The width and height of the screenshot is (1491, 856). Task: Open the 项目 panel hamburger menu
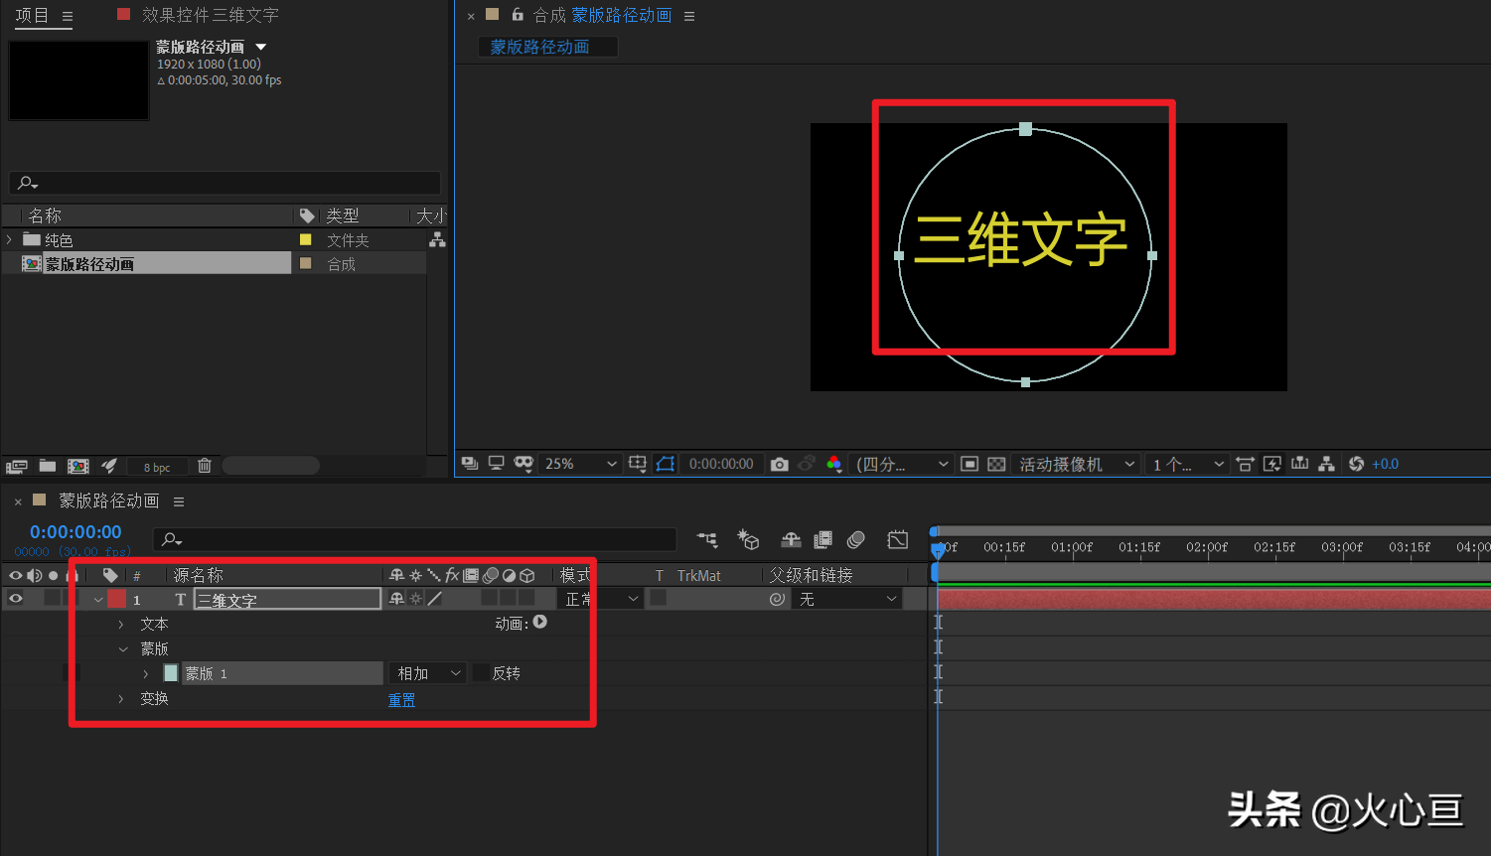pyautogui.click(x=68, y=17)
